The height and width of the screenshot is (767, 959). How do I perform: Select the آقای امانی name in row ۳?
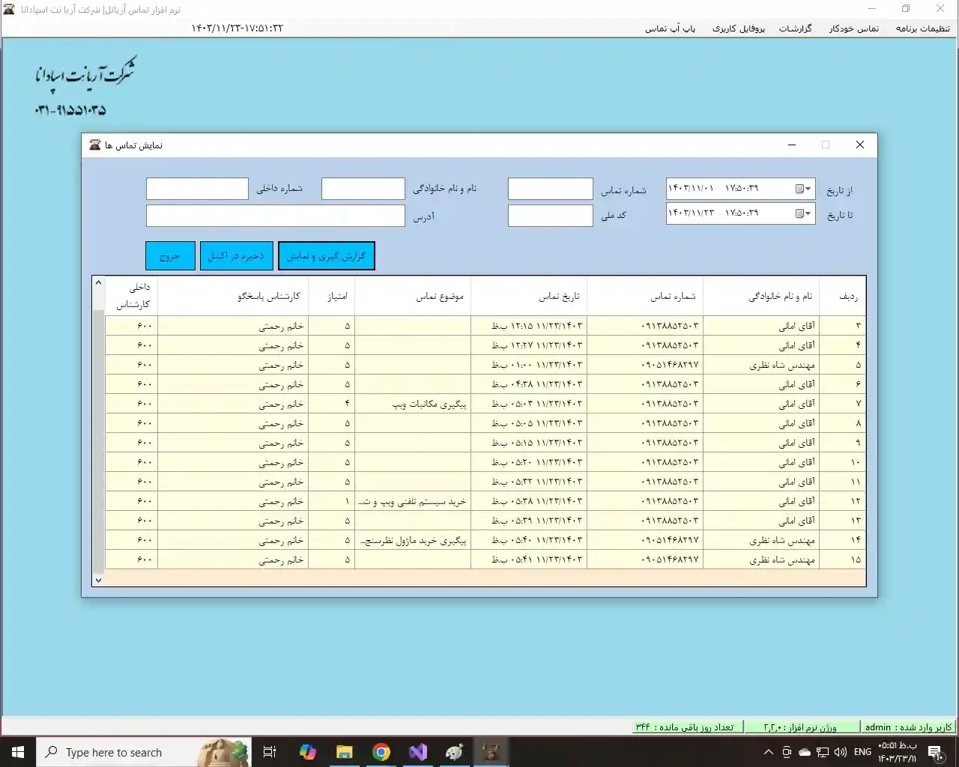coord(761,326)
